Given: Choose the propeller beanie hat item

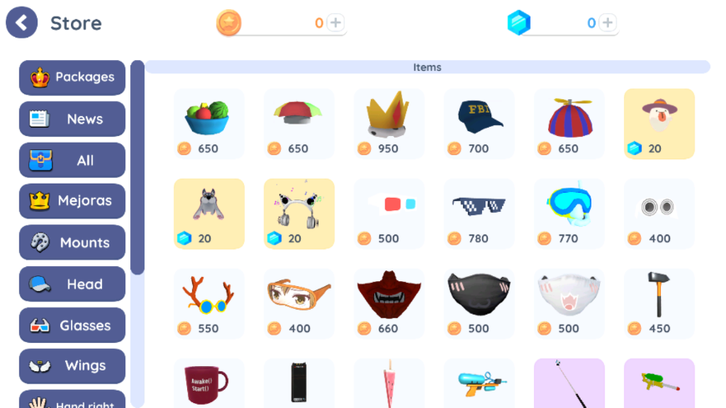Looking at the screenshot, I should point(569,123).
